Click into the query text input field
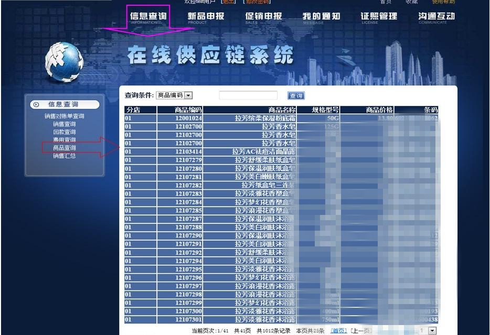Viewport: 490px width, 335px height. [248, 95]
